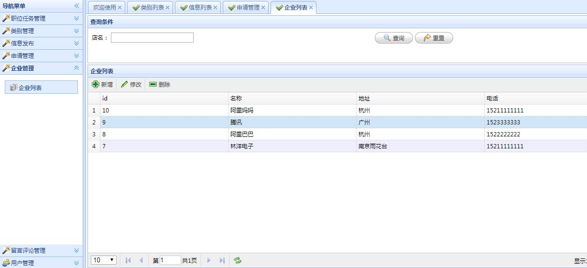Click the id cell with value 10
The height and width of the screenshot is (268, 587).
[x=164, y=110]
